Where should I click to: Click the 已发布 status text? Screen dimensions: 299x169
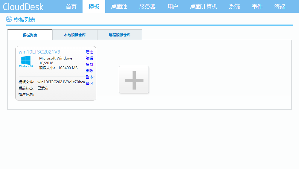point(43,88)
